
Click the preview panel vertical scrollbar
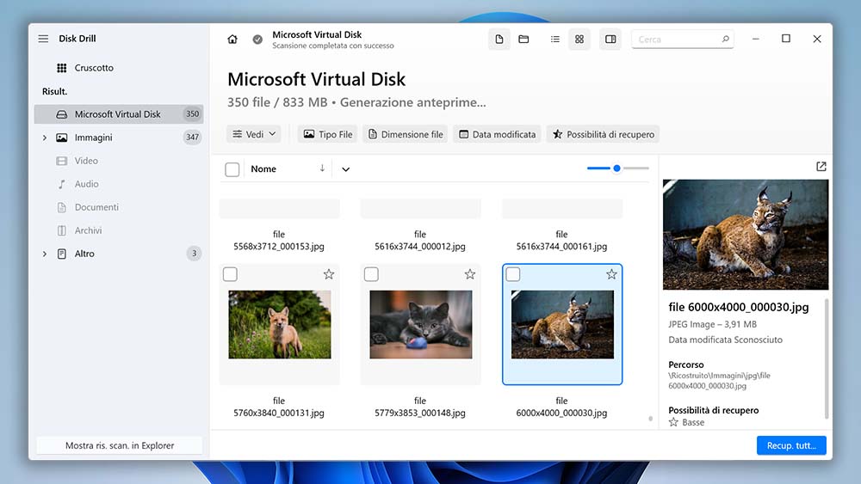[x=827, y=359]
